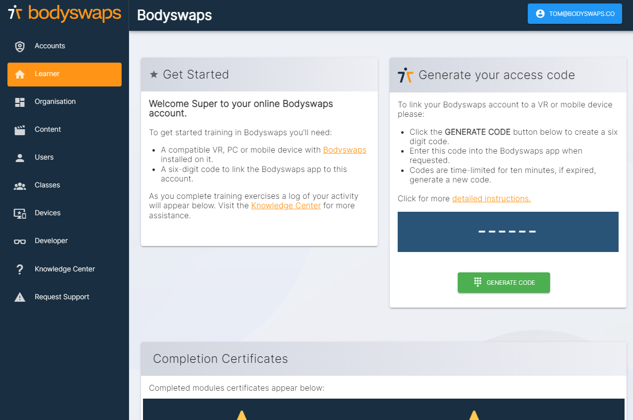Click the Users person icon
The height and width of the screenshot is (420, 633).
20,158
